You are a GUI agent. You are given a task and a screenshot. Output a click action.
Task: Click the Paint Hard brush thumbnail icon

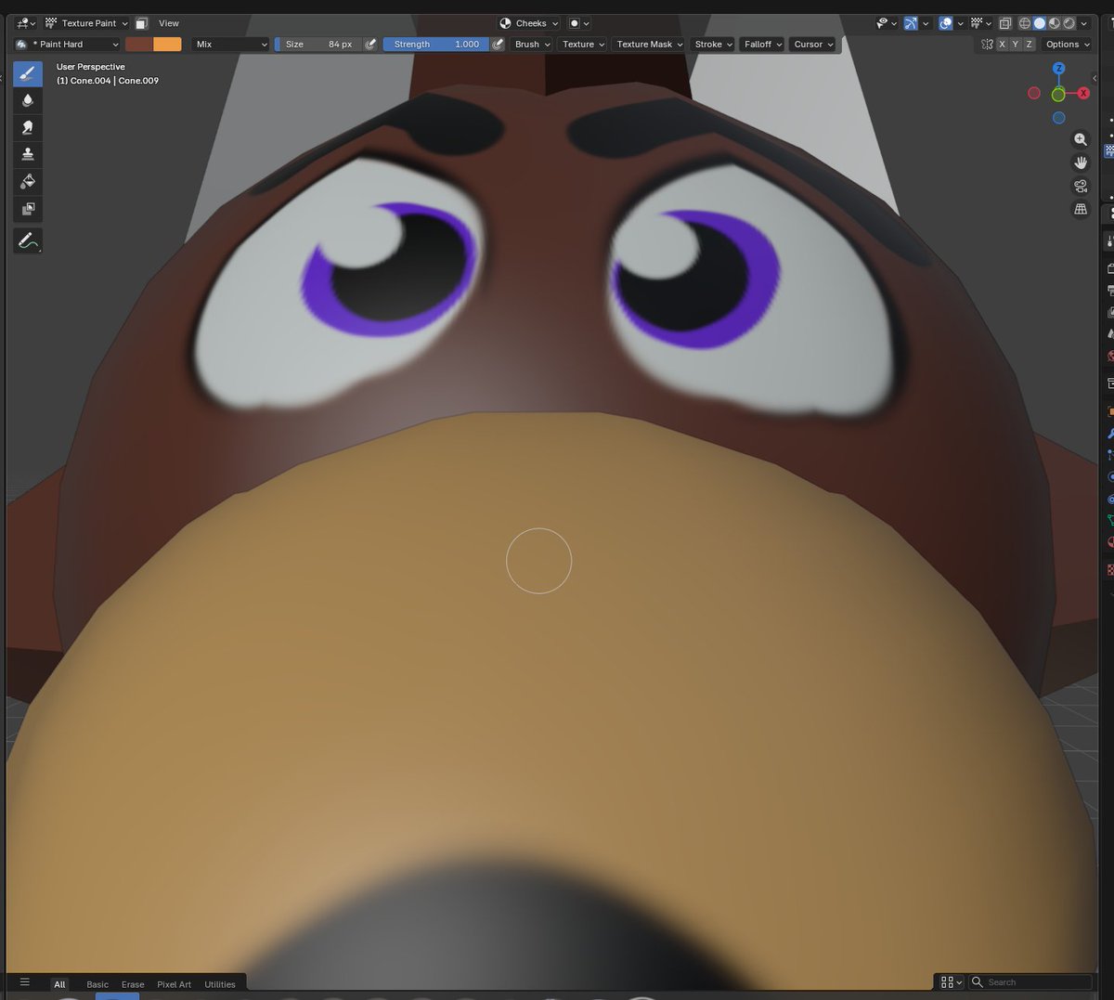[x=21, y=44]
